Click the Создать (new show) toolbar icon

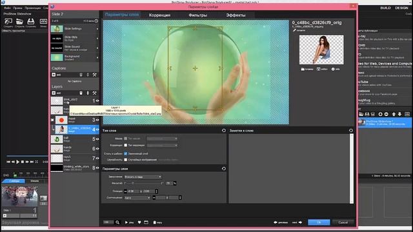(8, 21)
